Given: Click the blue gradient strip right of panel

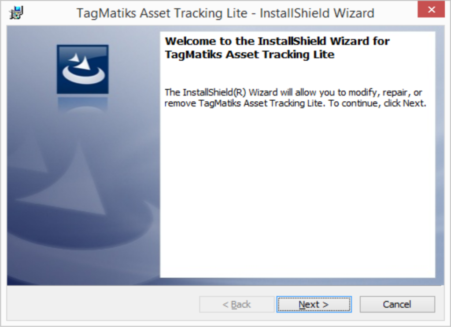Looking at the screenshot, I should (x=440, y=155).
